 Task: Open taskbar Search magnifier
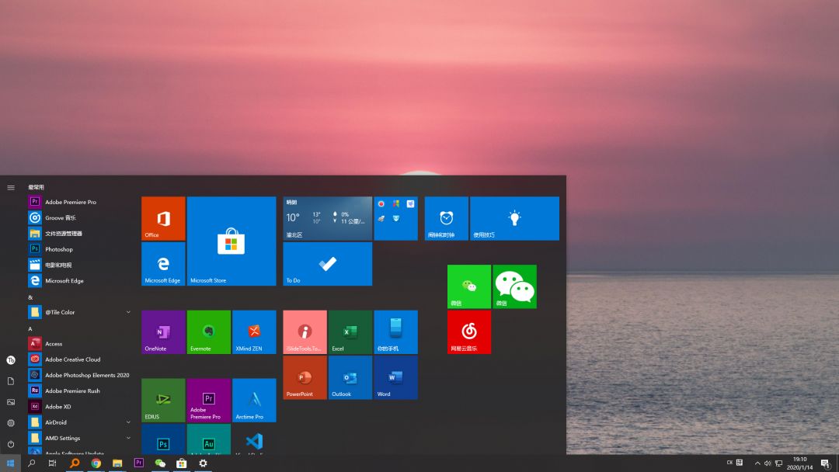32,463
